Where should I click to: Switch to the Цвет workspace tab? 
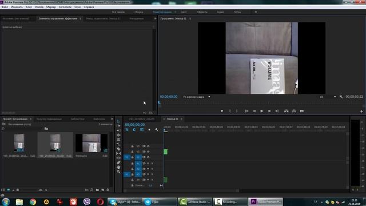tap(184, 12)
